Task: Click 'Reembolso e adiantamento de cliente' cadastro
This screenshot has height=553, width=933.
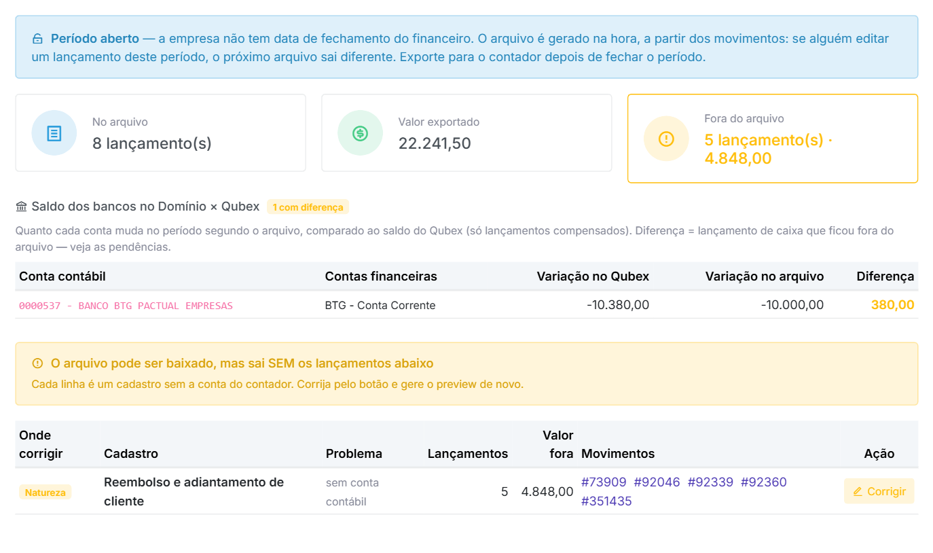Action: pos(194,492)
